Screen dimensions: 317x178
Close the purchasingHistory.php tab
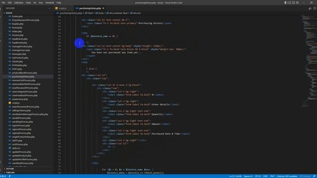104,8
